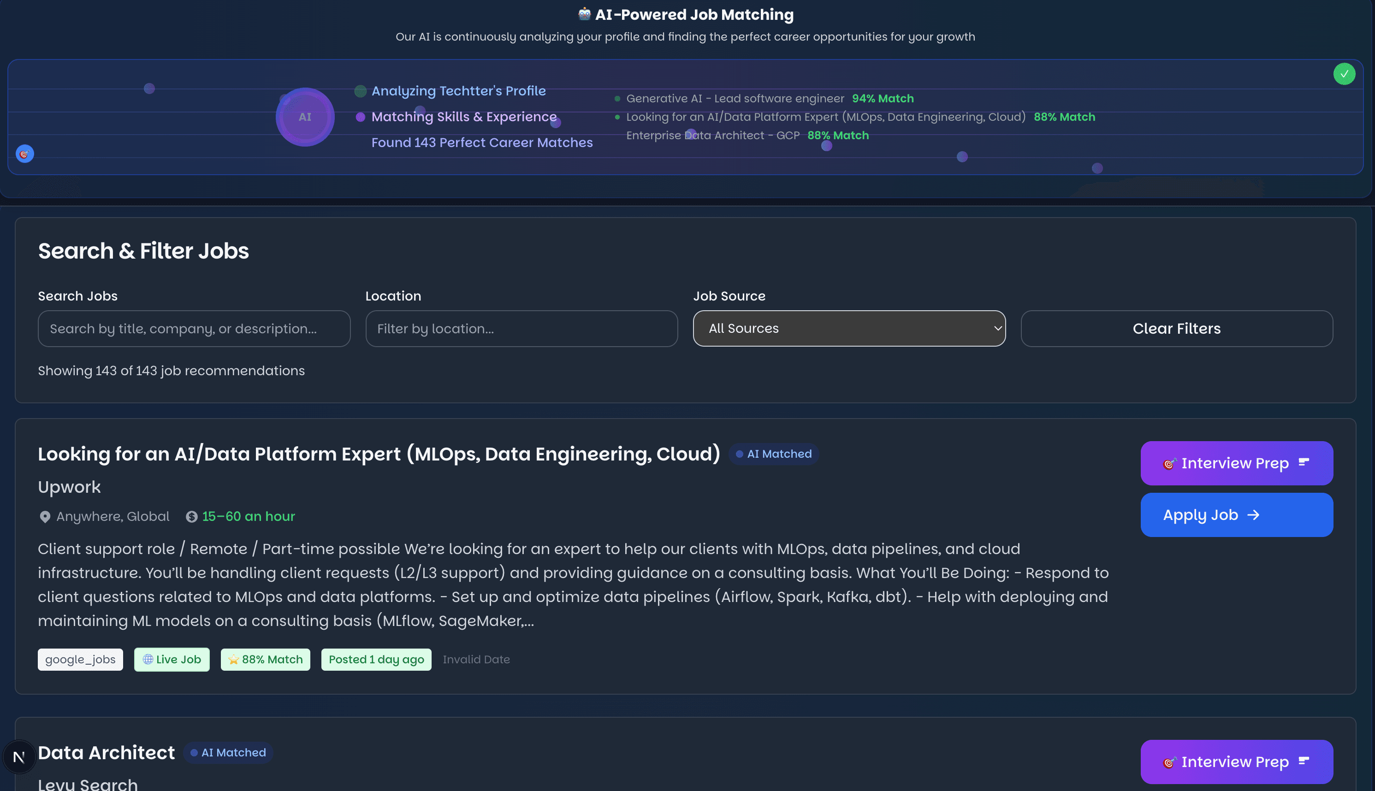The height and width of the screenshot is (791, 1375).
Task: Click the green checkmark on the AI matching panel
Action: tap(1344, 74)
